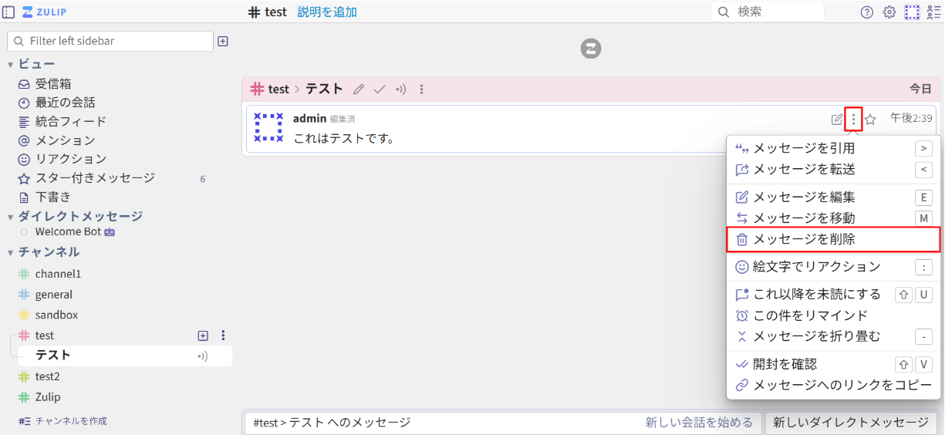Choose メッセージを削除 in menu
The height and width of the screenshot is (435, 945).
[833, 239]
